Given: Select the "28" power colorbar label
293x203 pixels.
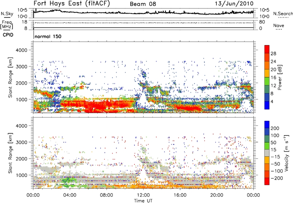Looking at the screenshot, I should click(x=273, y=53).
